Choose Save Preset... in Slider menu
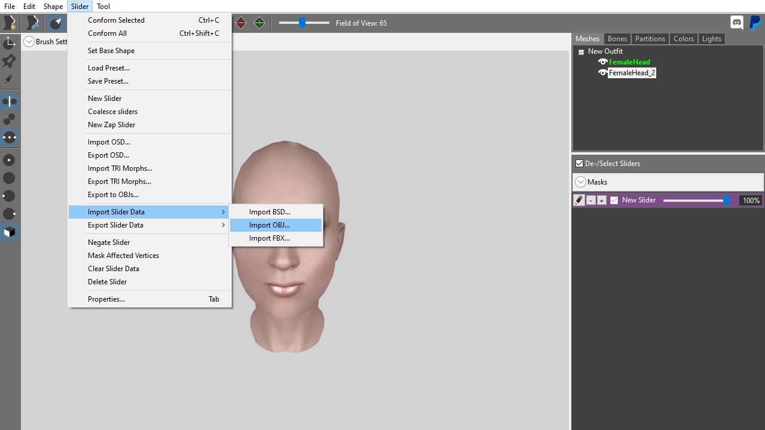Viewport: 765px width, 430px height. tap(149, 81)
